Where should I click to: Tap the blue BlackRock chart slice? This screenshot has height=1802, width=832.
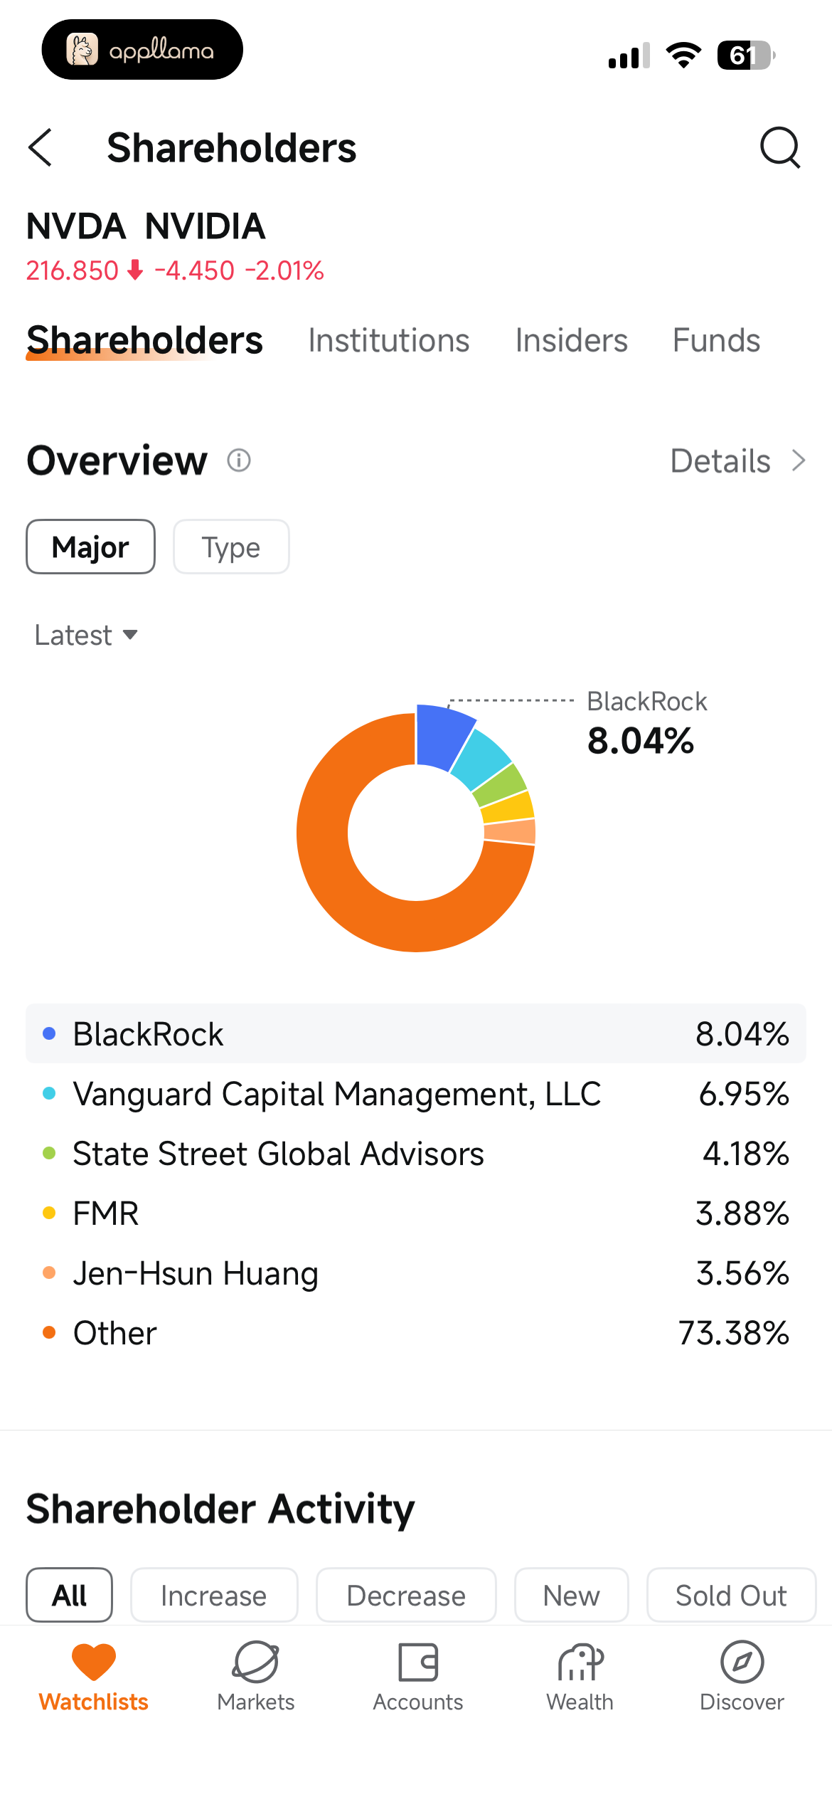pos(441,737)
